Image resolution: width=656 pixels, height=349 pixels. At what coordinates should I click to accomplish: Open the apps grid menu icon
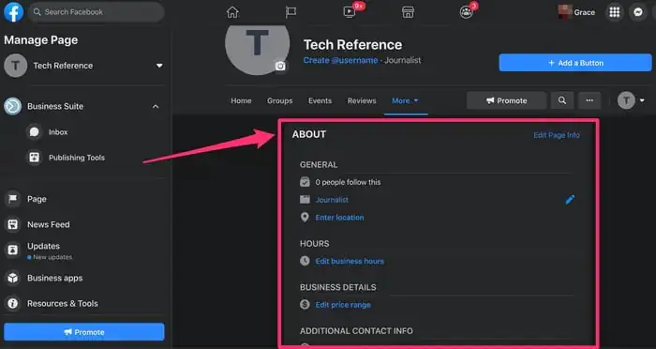[614, 12]
